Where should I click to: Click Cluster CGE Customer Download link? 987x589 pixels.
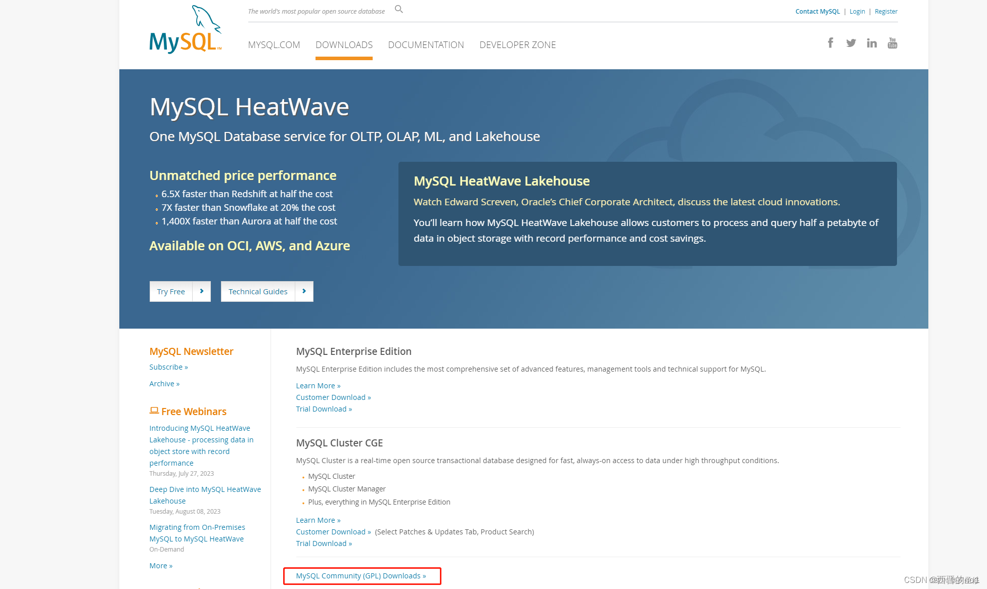coord(333,532)
